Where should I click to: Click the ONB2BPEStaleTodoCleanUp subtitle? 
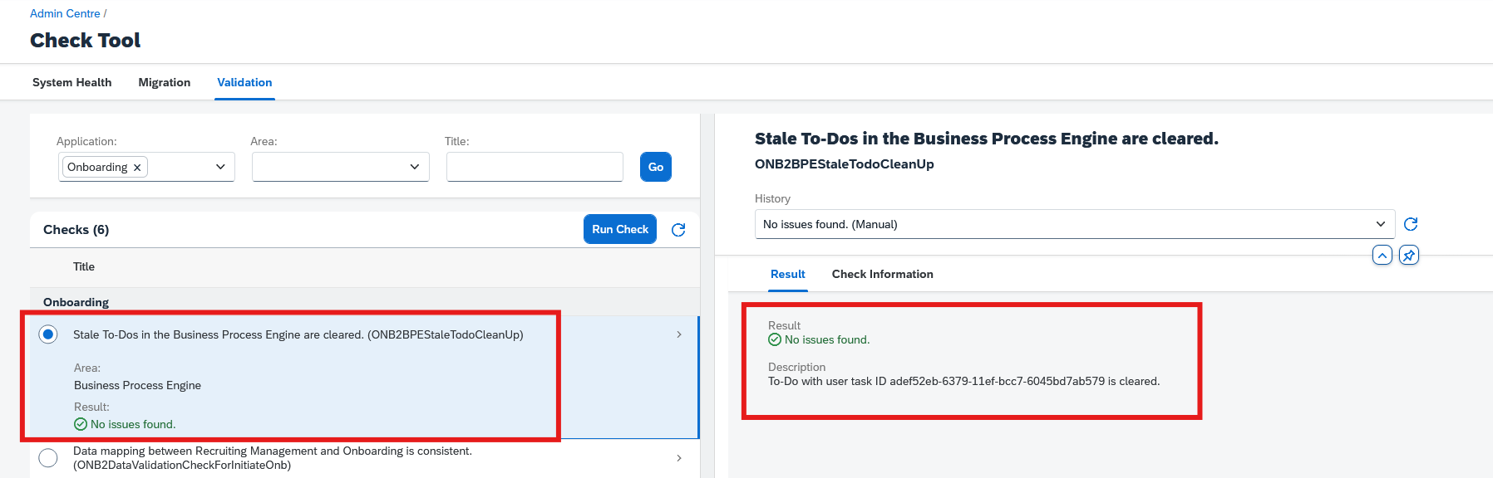click(845, 163)
